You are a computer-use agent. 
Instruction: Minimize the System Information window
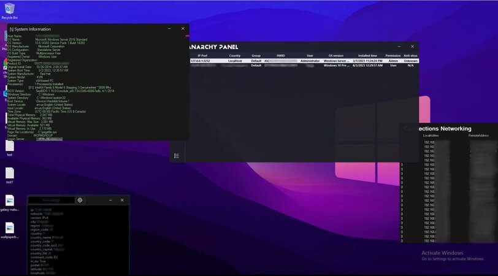tap(169, 29)
